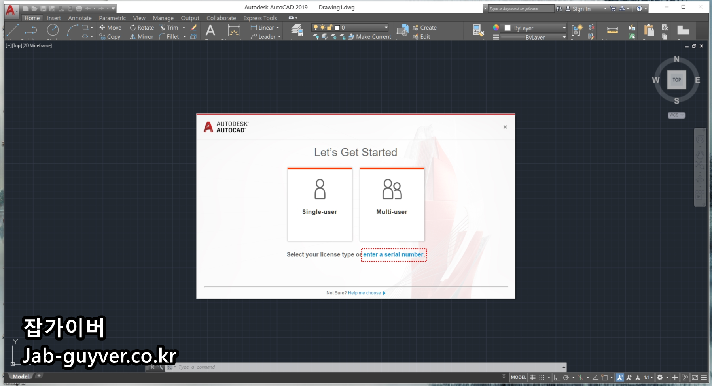Screen dimensions: 712x386
Task: Open the Parametric ribbon tab
Action: [x=112, y=18]
